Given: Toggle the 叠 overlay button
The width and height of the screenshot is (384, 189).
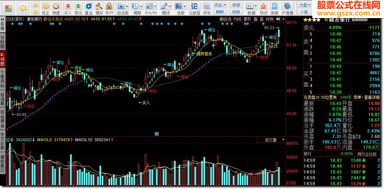Looking at the screenshot, I should point(255,19).
